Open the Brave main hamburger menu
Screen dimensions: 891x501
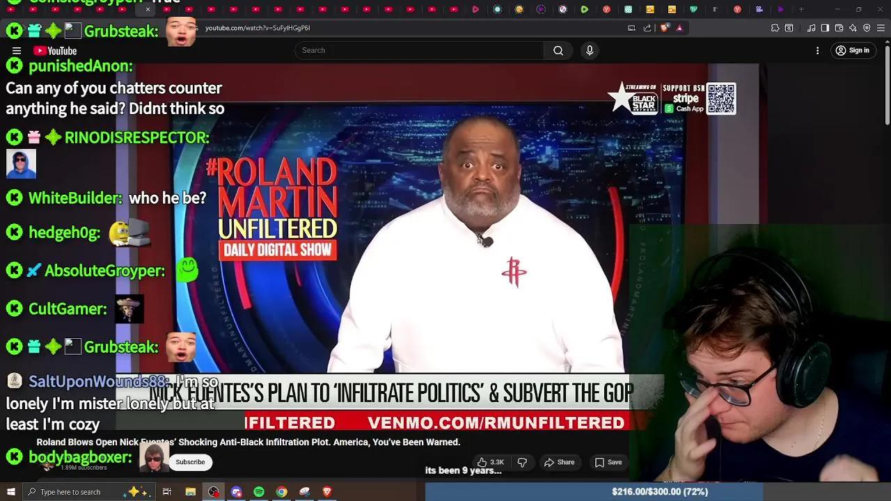point(881,28)
